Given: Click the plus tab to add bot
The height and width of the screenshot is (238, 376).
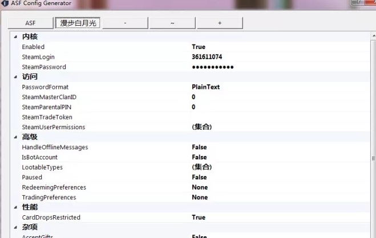Looking at the screenshot, I should coord(220,23).
